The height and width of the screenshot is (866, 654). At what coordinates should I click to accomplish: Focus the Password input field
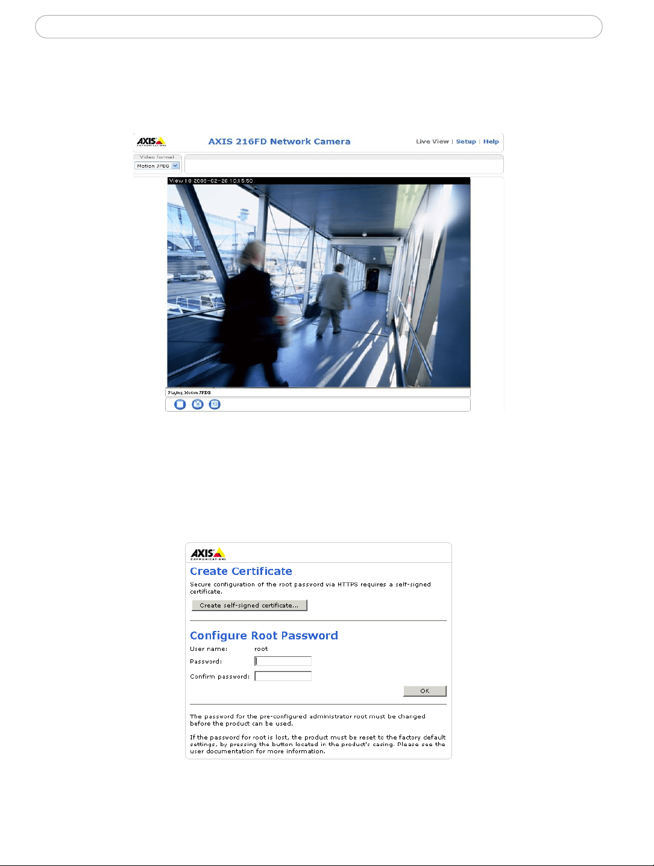click(x=283, y=661)
